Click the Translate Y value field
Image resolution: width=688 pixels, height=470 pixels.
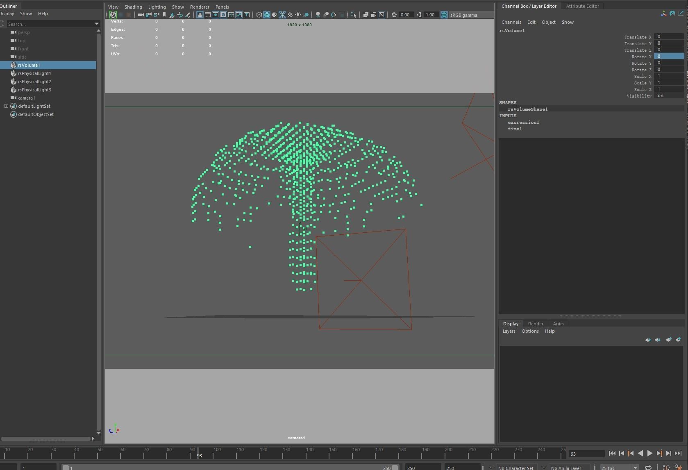[669, 43]
